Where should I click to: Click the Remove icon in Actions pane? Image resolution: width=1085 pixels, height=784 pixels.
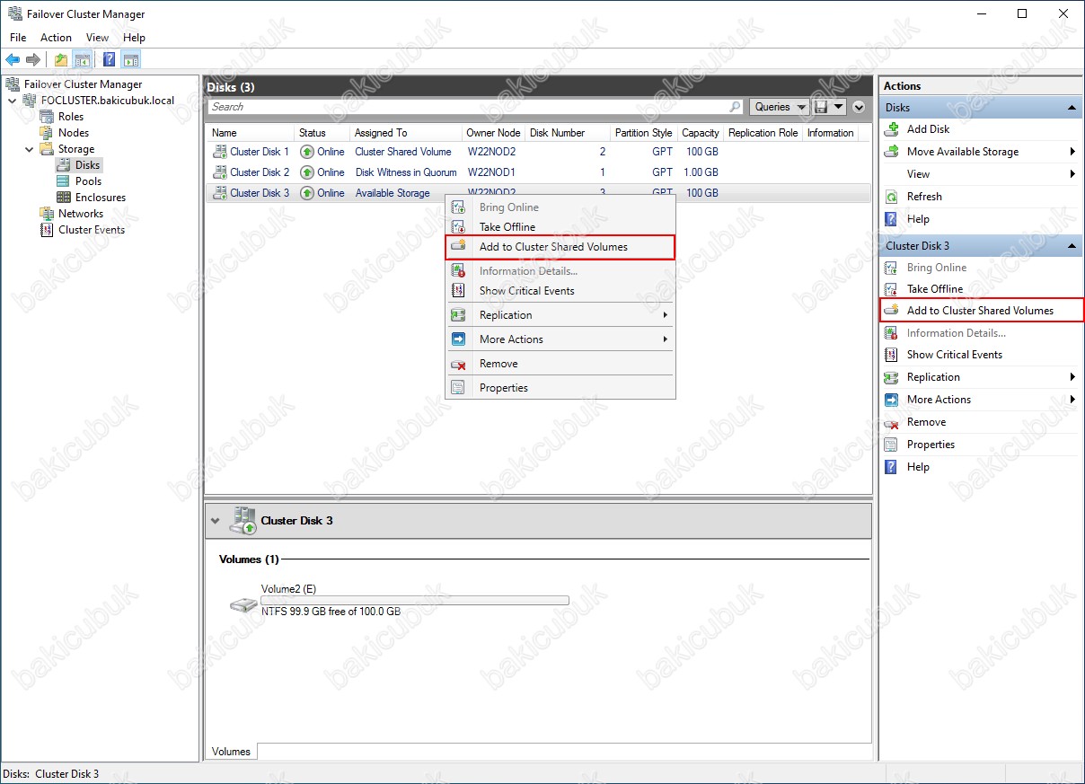892,422
